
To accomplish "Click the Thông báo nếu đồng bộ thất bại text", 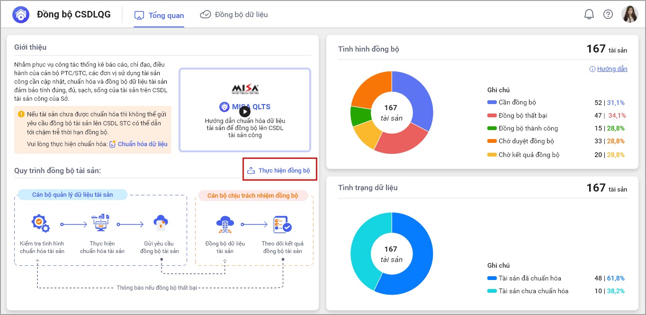I will (157, 288).
